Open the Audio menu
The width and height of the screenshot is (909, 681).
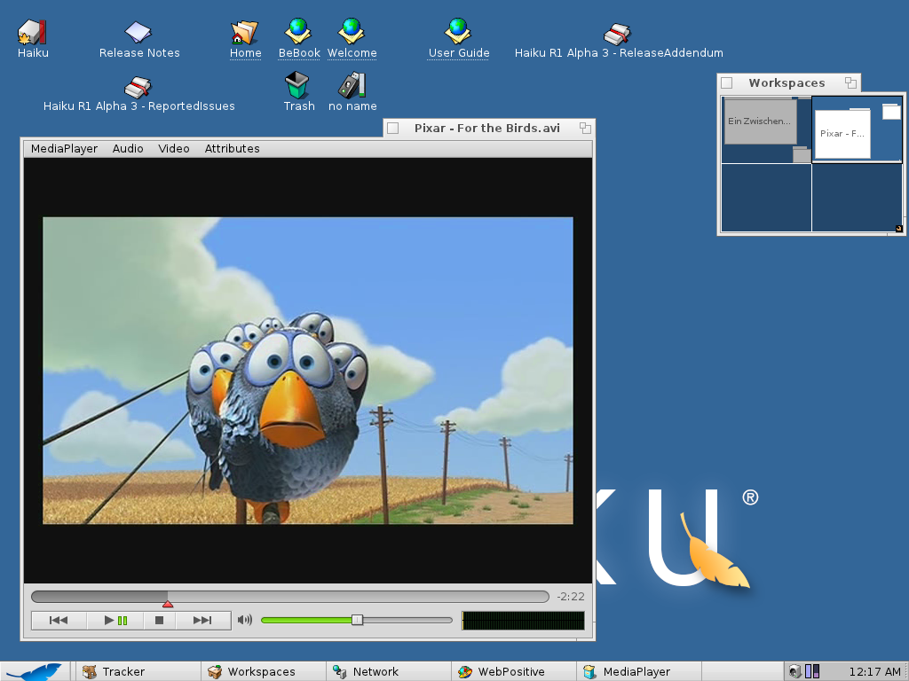128,149
